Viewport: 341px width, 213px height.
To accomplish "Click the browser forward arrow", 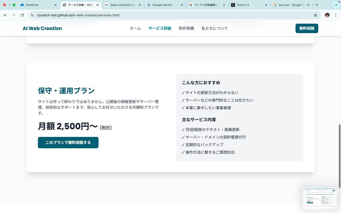I will [x=14, y=15].
